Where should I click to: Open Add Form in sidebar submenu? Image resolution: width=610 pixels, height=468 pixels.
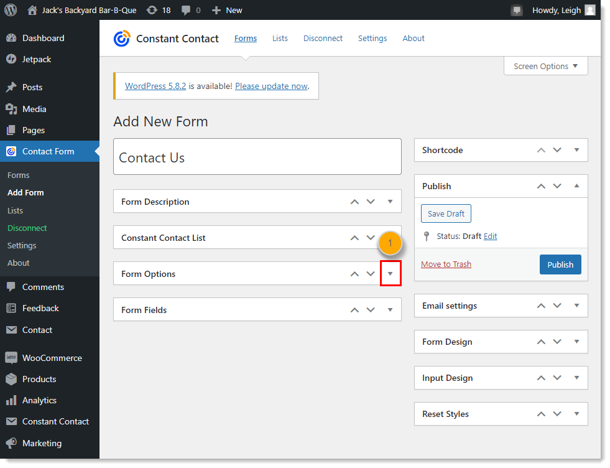pyautogui.click(x=25, y=193)
